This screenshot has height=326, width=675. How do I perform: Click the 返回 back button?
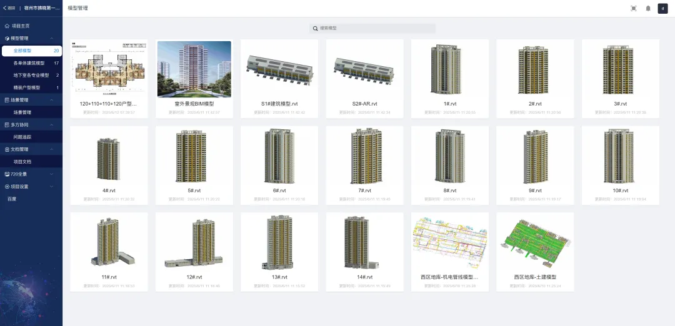(x=9, y=8)
